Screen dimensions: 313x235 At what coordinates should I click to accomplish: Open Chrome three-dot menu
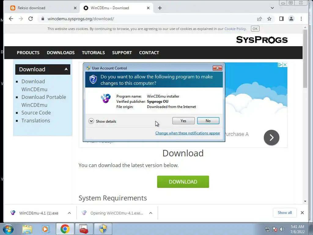point(301,19)
